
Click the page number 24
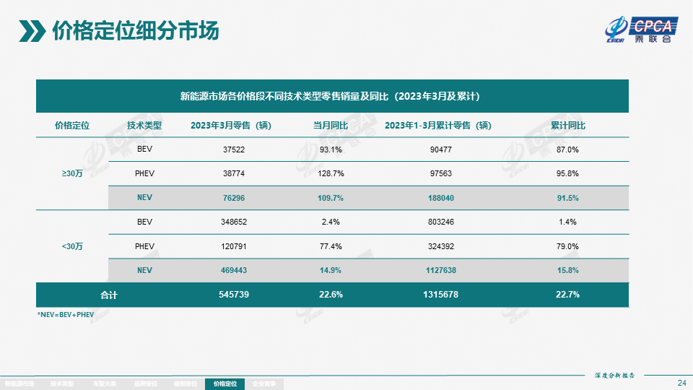[681, 382]
